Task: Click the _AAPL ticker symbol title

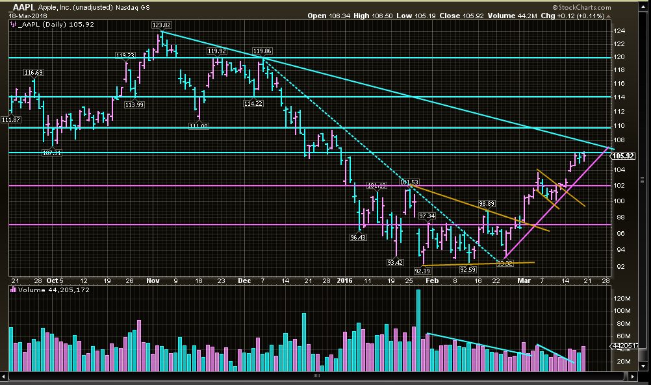Action: 21,7
